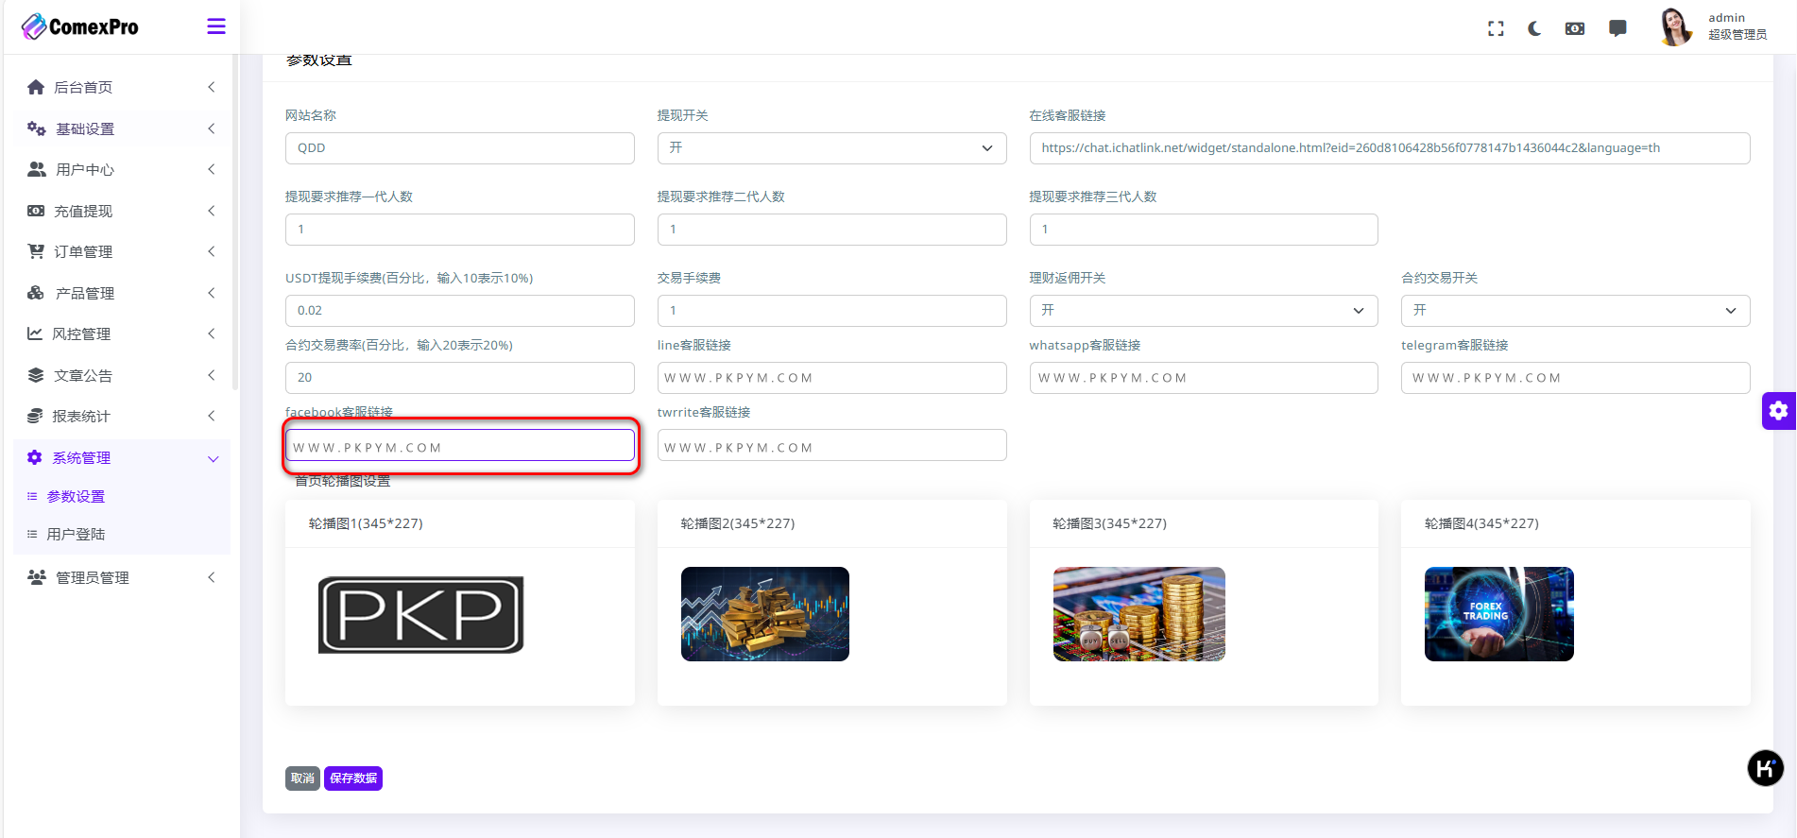The height and width of the screenshot is (838, 1797).
Task: Click the 轮播图2 gold bars image
Action: pos(764,614)
